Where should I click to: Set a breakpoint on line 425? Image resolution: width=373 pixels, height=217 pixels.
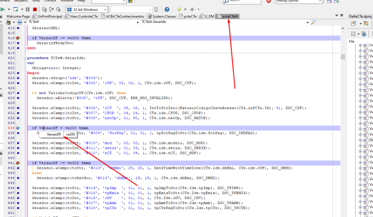18,83
